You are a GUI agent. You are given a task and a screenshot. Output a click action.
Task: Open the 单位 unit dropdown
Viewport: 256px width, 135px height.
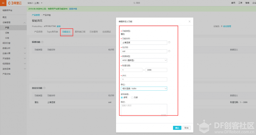click(x=144, y=89)
